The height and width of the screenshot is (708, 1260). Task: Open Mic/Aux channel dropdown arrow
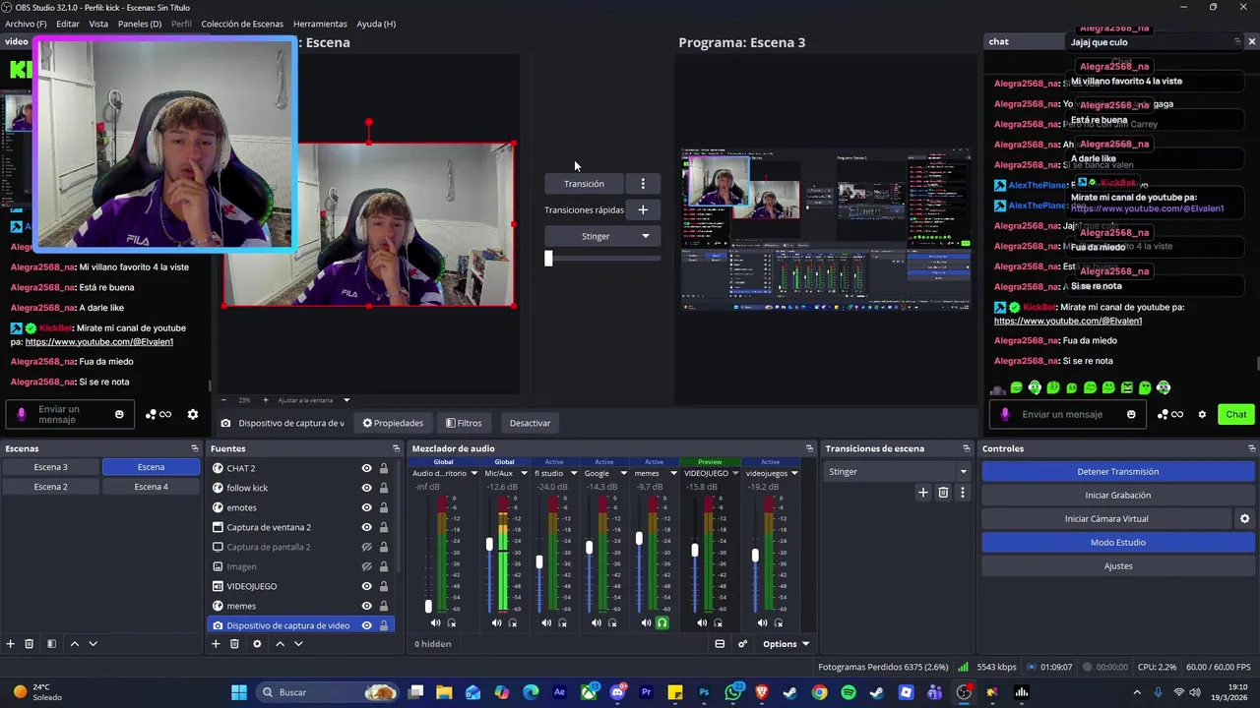(524, 473)
